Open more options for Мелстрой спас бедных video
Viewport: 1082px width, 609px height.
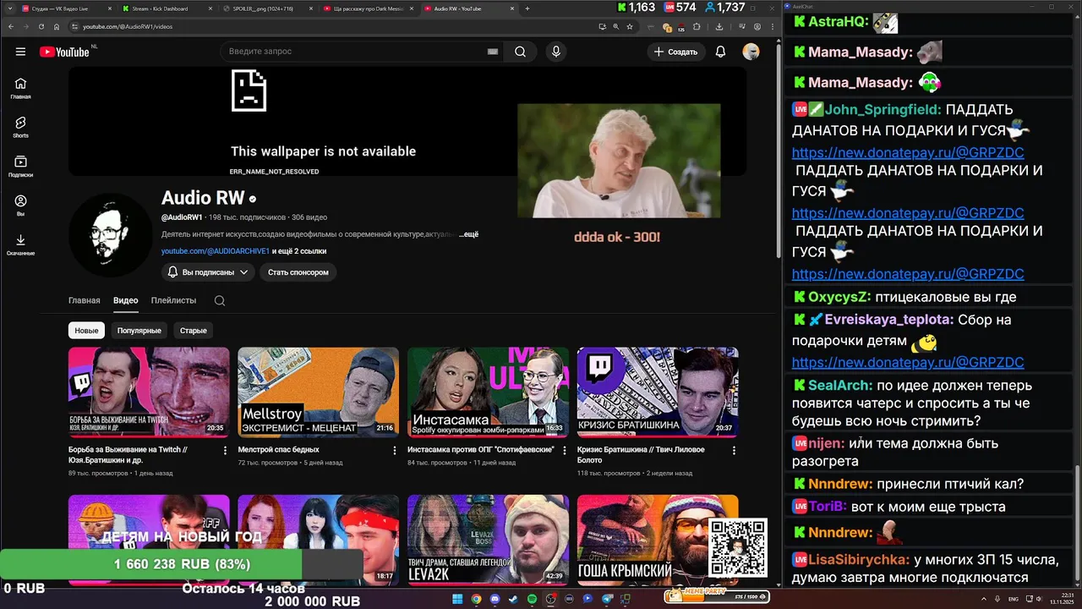[x=395, y=450]
